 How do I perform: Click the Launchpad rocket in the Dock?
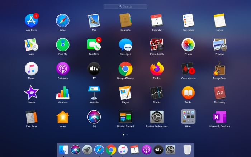(87, 150)
